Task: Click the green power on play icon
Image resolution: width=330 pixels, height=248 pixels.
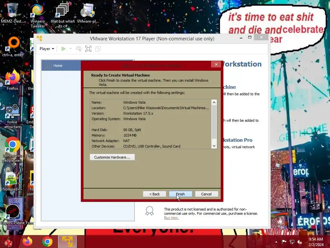Action: (63, 49)
